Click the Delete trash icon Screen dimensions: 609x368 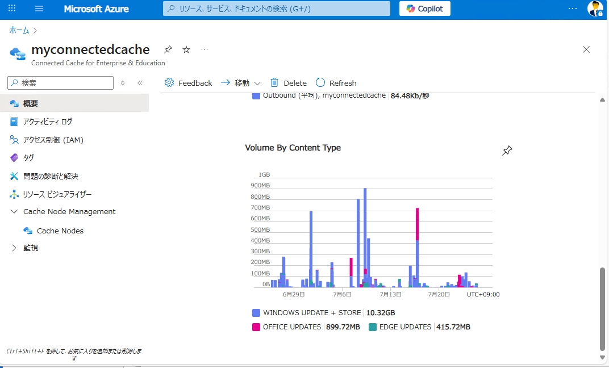274,82
